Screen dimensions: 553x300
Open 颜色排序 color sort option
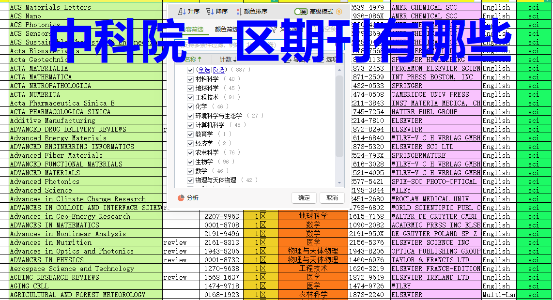tap(252, 12)
